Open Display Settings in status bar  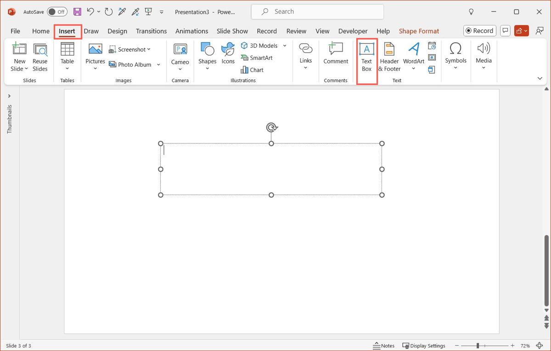pos(424,345)
